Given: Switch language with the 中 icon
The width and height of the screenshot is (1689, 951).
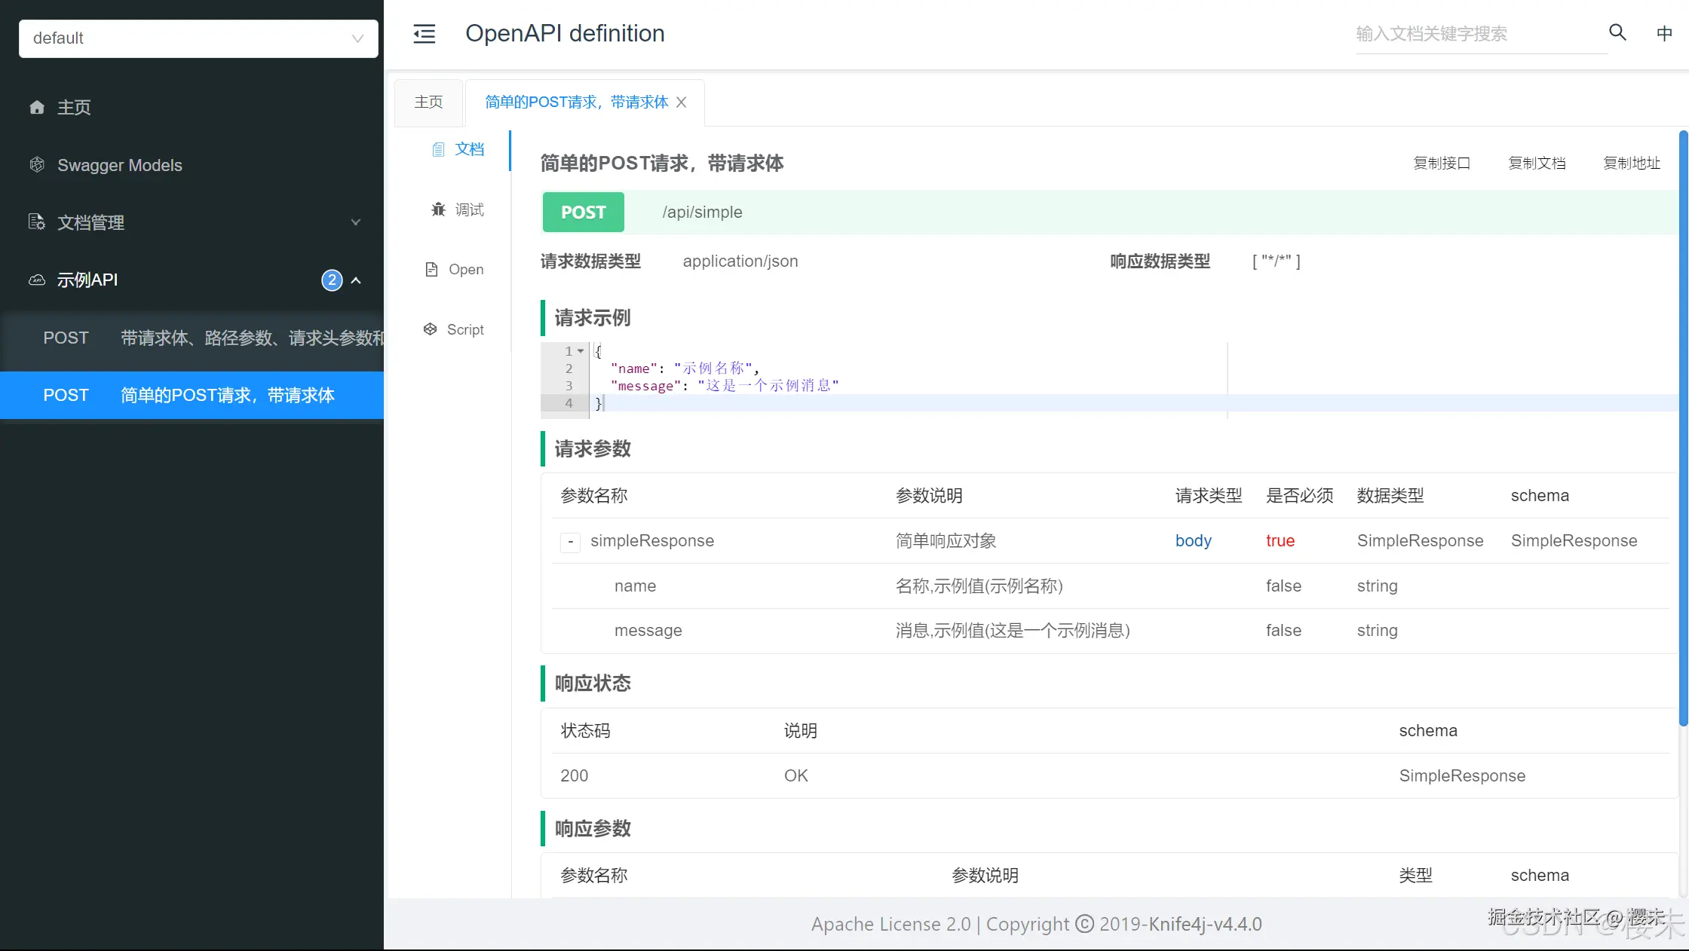Looking at the screenshot, I should click(x=1664, y=33).
